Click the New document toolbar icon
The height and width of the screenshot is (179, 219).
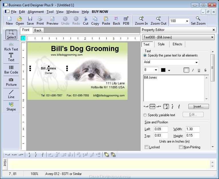9,21
